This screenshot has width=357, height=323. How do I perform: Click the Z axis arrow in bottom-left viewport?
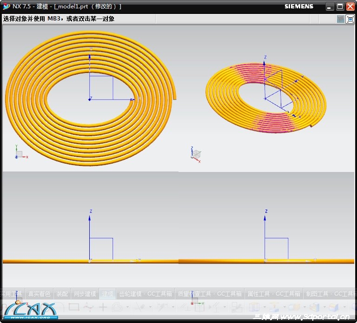click(x=89, y=218)
